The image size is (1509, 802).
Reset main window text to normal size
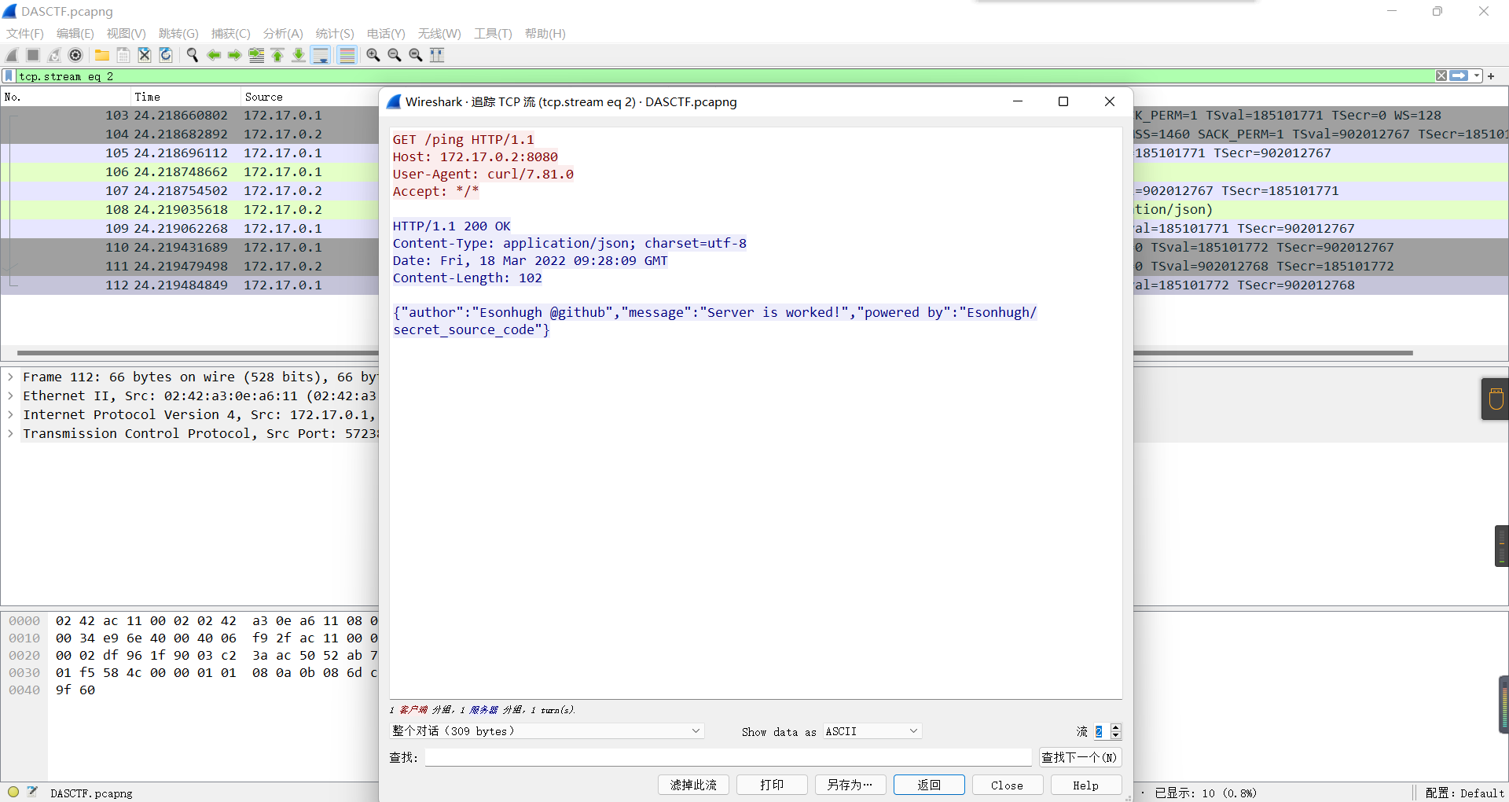416,55
